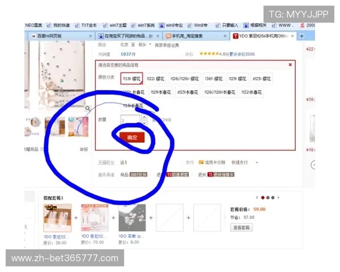Decrease quantity with the down arrow

click(x=144, y=123)
